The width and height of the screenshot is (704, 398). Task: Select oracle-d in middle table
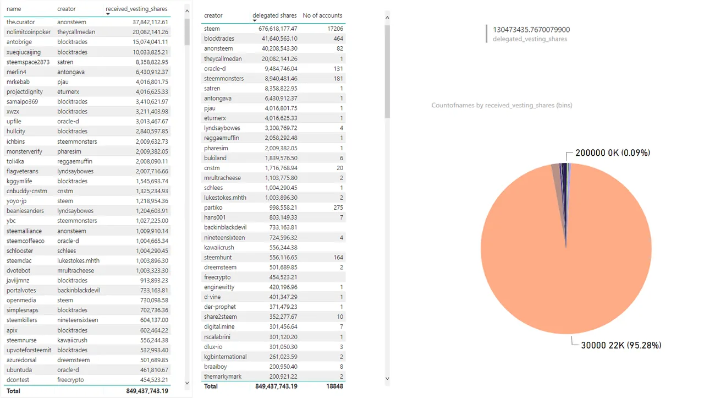click(215, 68)
